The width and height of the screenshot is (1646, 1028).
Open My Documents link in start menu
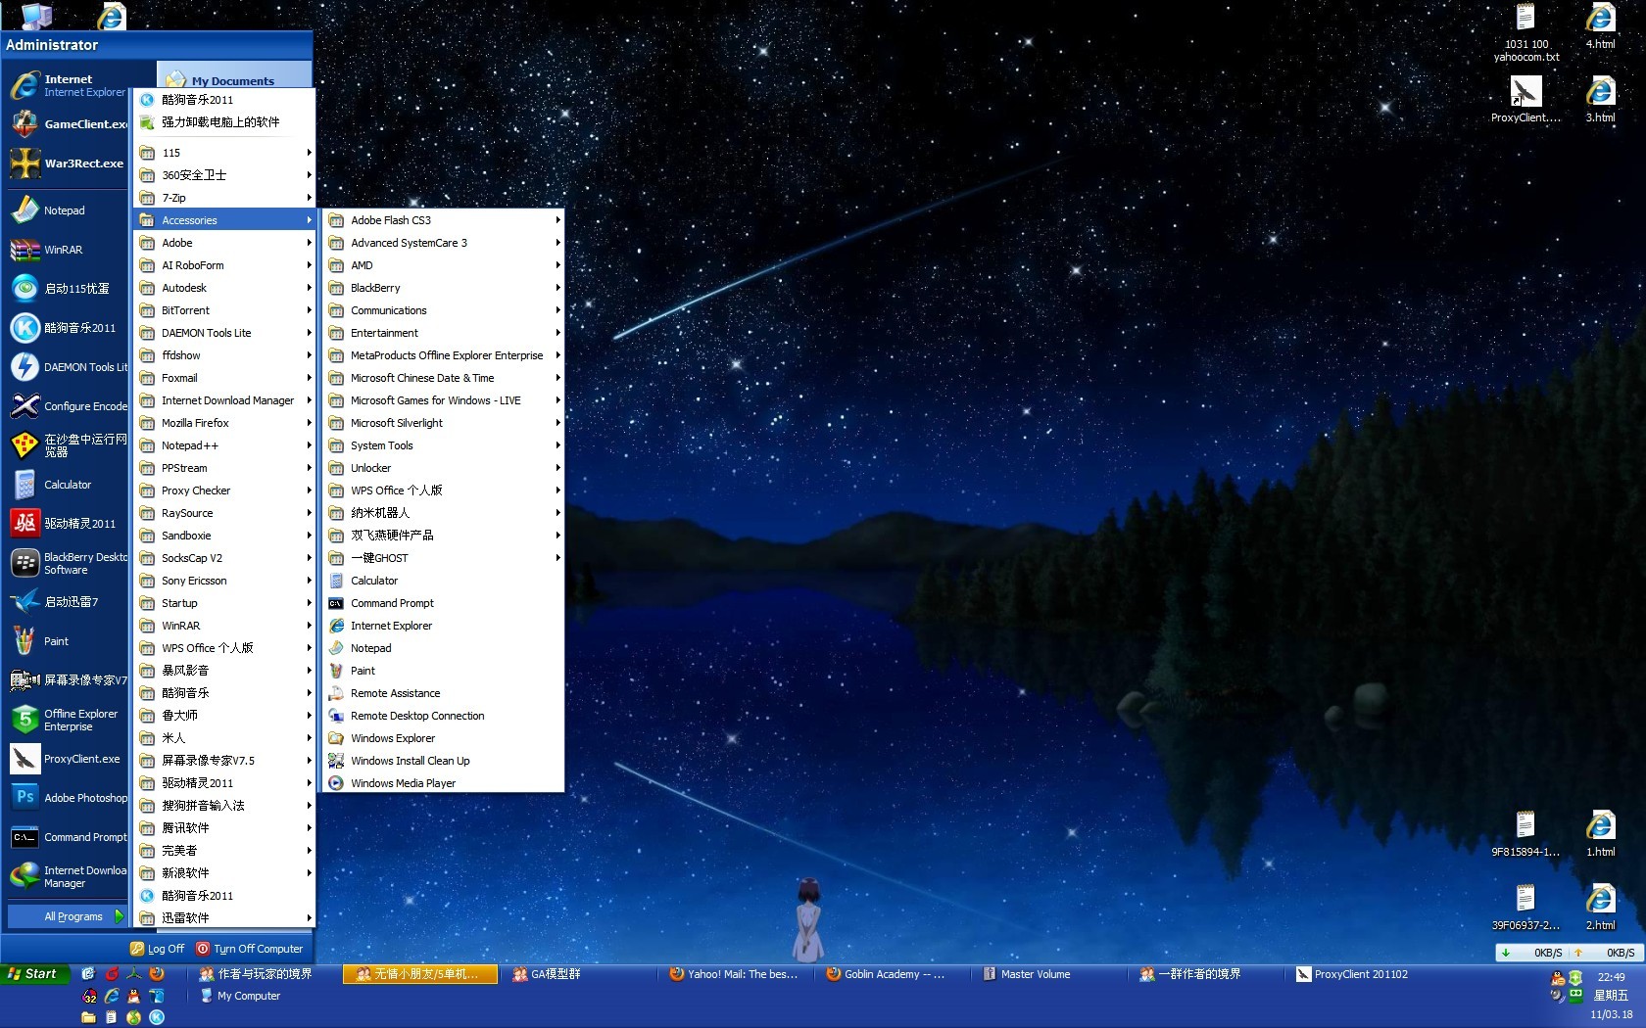(x=233, y=80)
